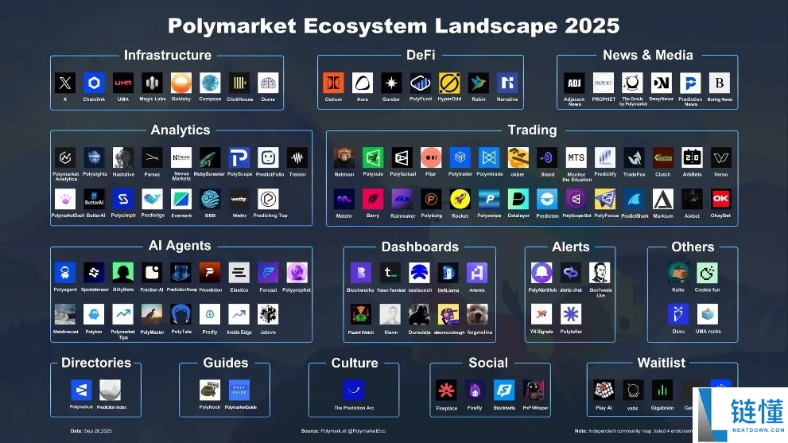The height and width of the screenshot is (443, 788).
Task: Click the Robin icon in DeFi
Action: tap(479, 83)
